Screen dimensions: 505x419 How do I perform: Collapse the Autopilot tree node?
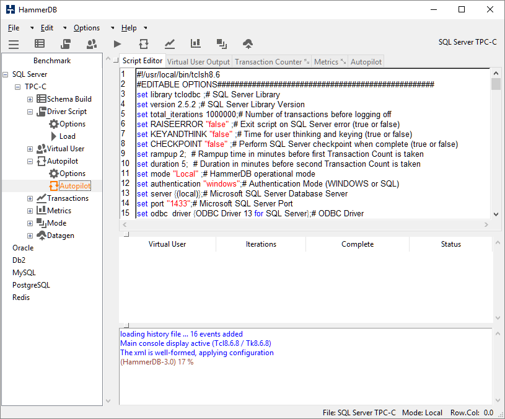pyautogui.click(x=30, y=162)
